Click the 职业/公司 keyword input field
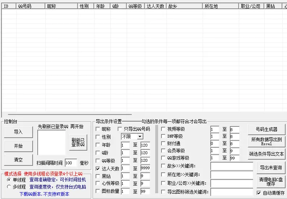The height and width of the screenshot is (199, 287). click(x=232, y=183)
